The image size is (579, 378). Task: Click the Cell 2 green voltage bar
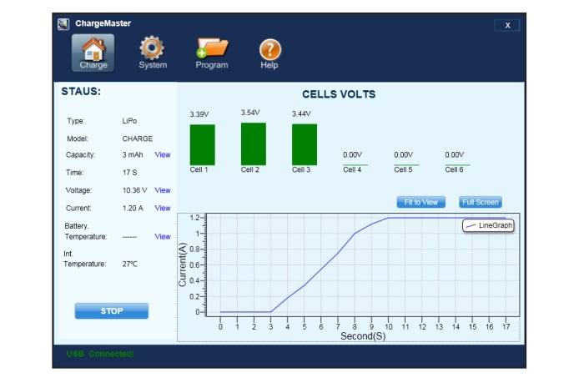(x=254, y=144)
